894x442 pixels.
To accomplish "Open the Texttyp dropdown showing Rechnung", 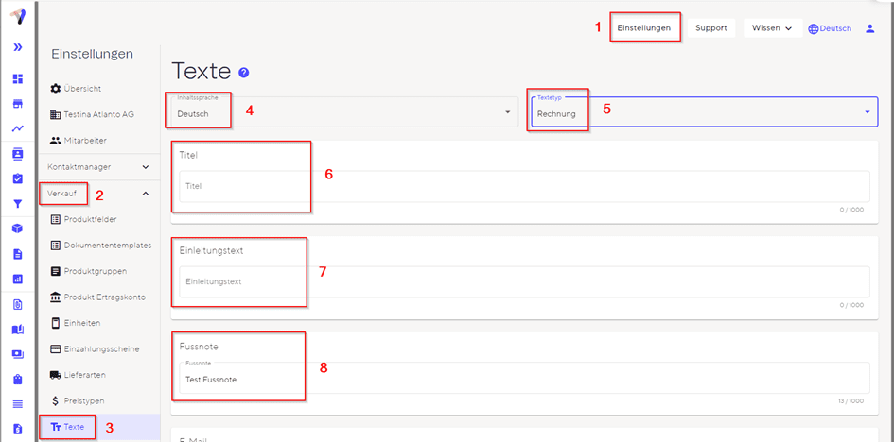I will [704, 112].
